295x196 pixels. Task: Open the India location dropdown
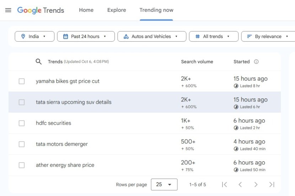tap(34, 36)
